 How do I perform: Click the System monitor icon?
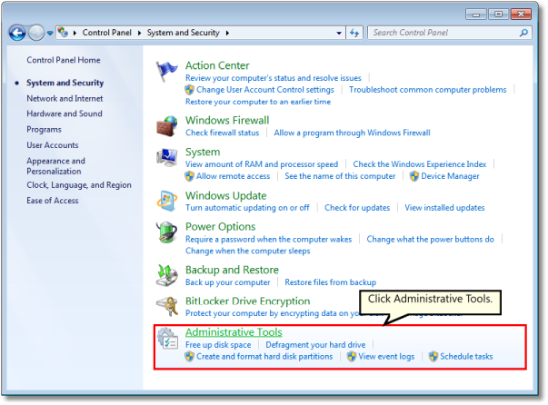[x=166, y=157]
